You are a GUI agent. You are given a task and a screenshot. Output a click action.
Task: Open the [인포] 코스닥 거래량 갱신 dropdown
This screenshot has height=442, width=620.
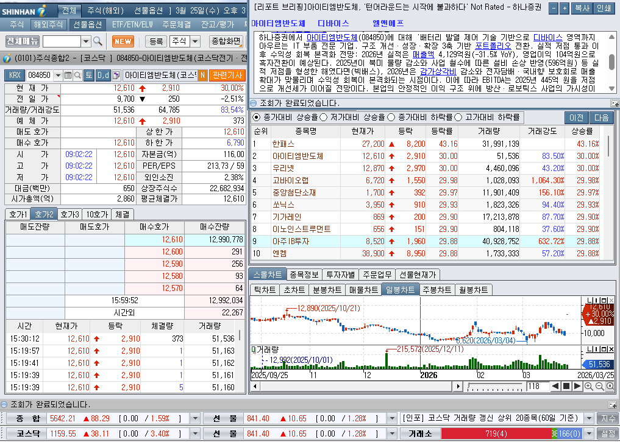pyautogui.click(x=589, y=419)
